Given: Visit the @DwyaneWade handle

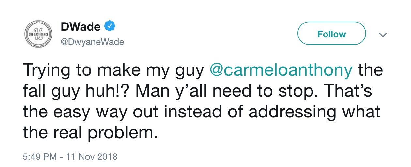Looking at the screenshot, I should (93, 42).
